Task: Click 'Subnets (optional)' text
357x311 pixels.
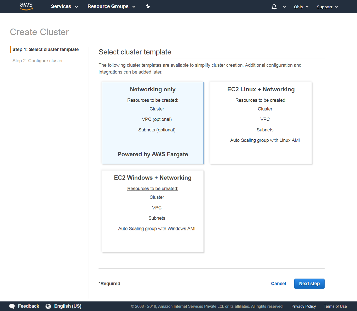Action: tap(157, 130)
